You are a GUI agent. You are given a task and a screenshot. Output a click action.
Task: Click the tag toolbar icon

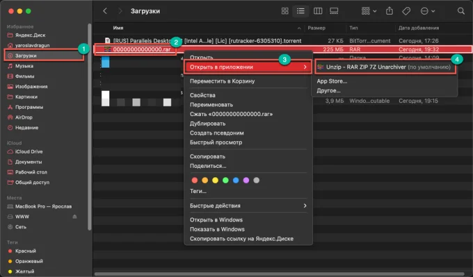pos(406,11)
